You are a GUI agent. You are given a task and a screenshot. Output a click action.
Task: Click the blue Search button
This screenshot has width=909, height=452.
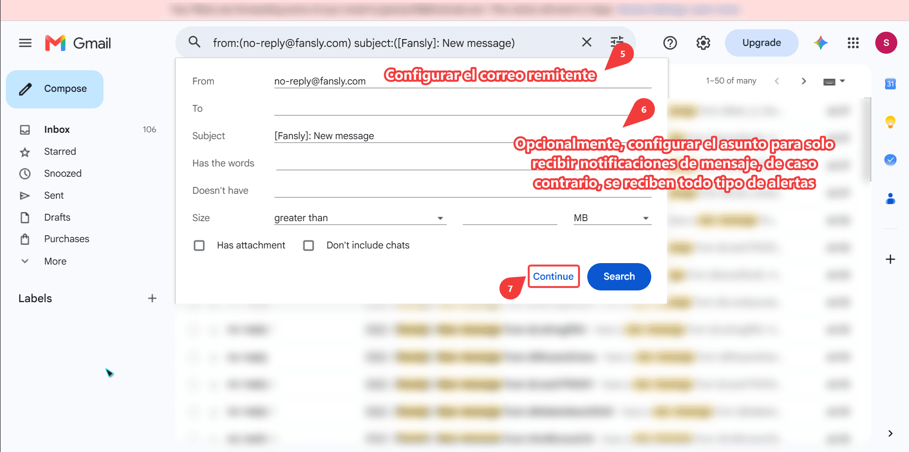coord(619,276)
